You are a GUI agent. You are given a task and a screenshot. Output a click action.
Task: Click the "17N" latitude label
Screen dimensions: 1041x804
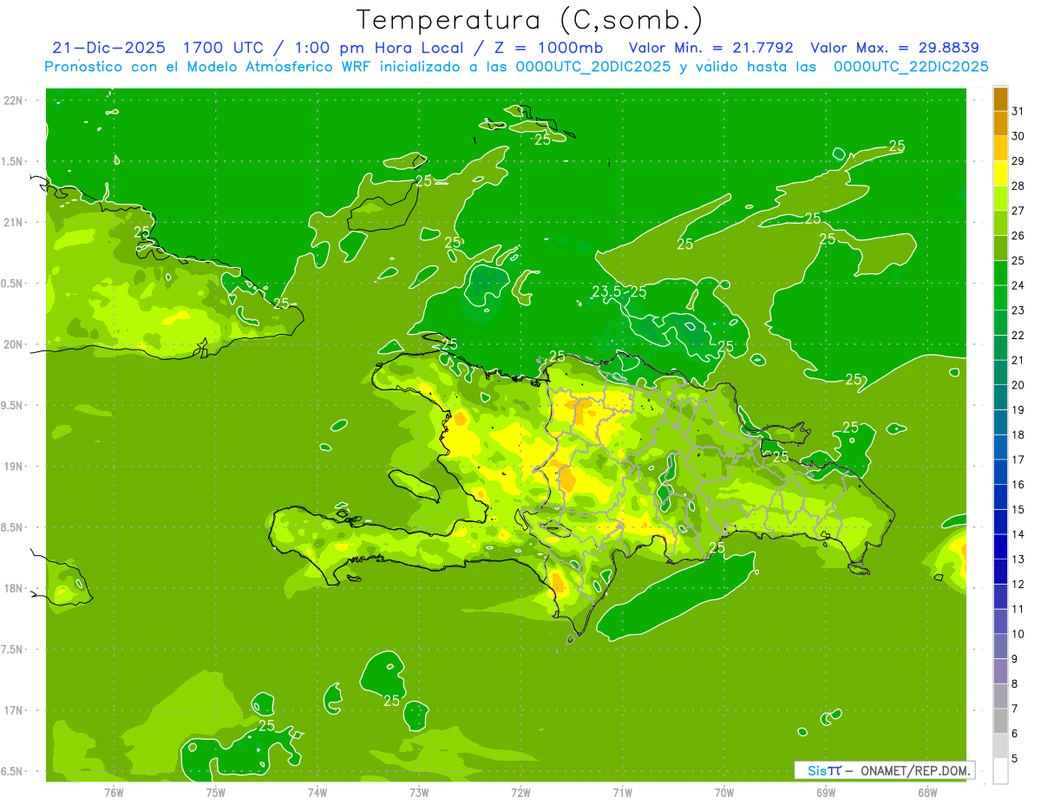pos(14,710)
